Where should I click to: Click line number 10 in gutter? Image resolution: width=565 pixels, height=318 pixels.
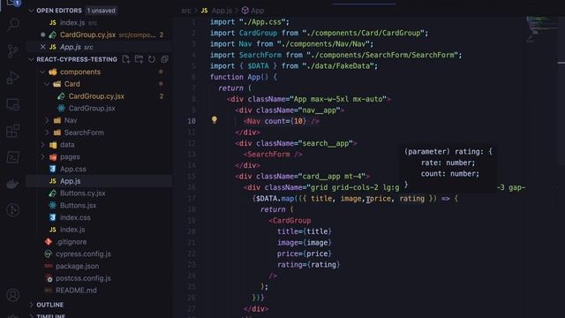point(192,121)
